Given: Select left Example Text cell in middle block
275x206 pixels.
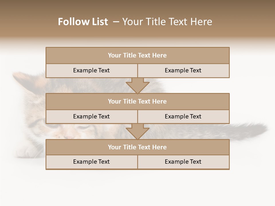Looking at the screenshot, I should pyautogui.click(x=91, y=116).
